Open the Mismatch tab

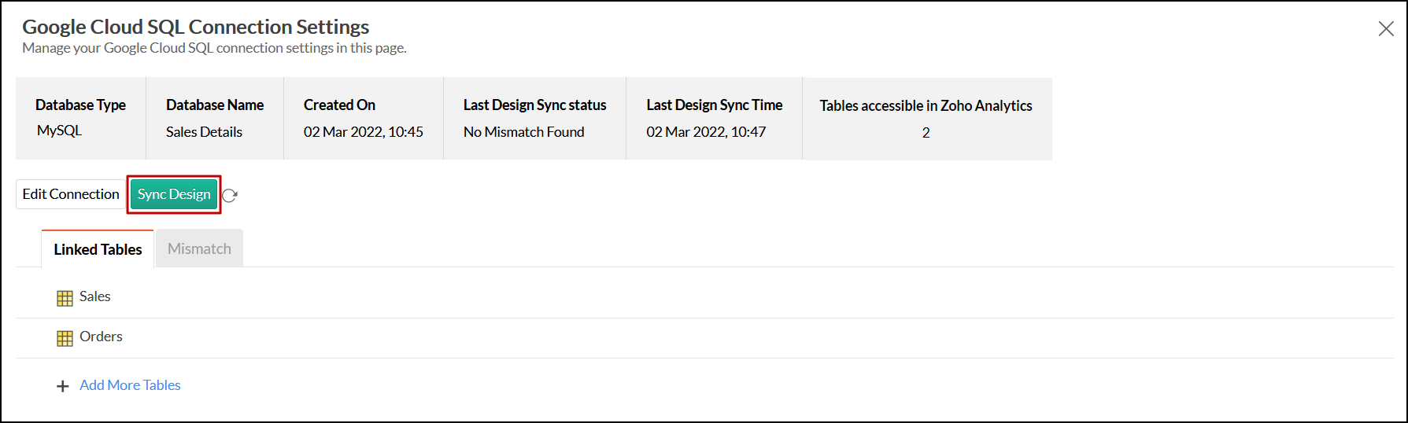[199, 248]
